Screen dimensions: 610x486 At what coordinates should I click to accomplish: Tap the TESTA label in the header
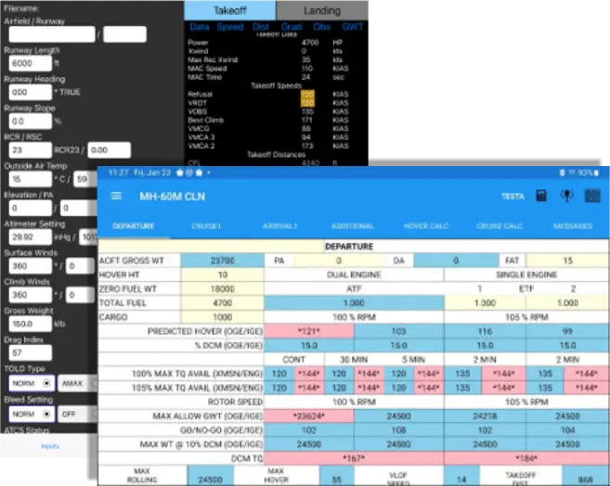tap(513, 197)
